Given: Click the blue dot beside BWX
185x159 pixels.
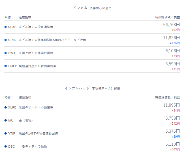Looking at the screenshot, I should pyautogui.click(x=6, y=53).
